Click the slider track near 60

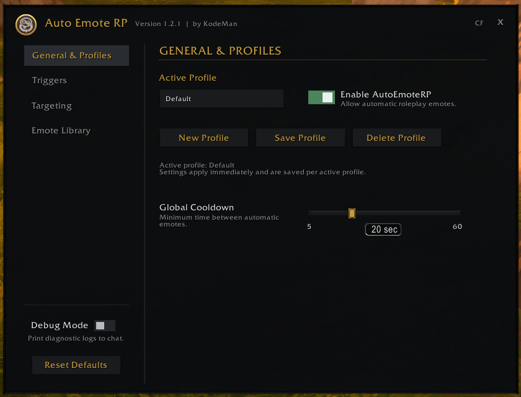456,213
